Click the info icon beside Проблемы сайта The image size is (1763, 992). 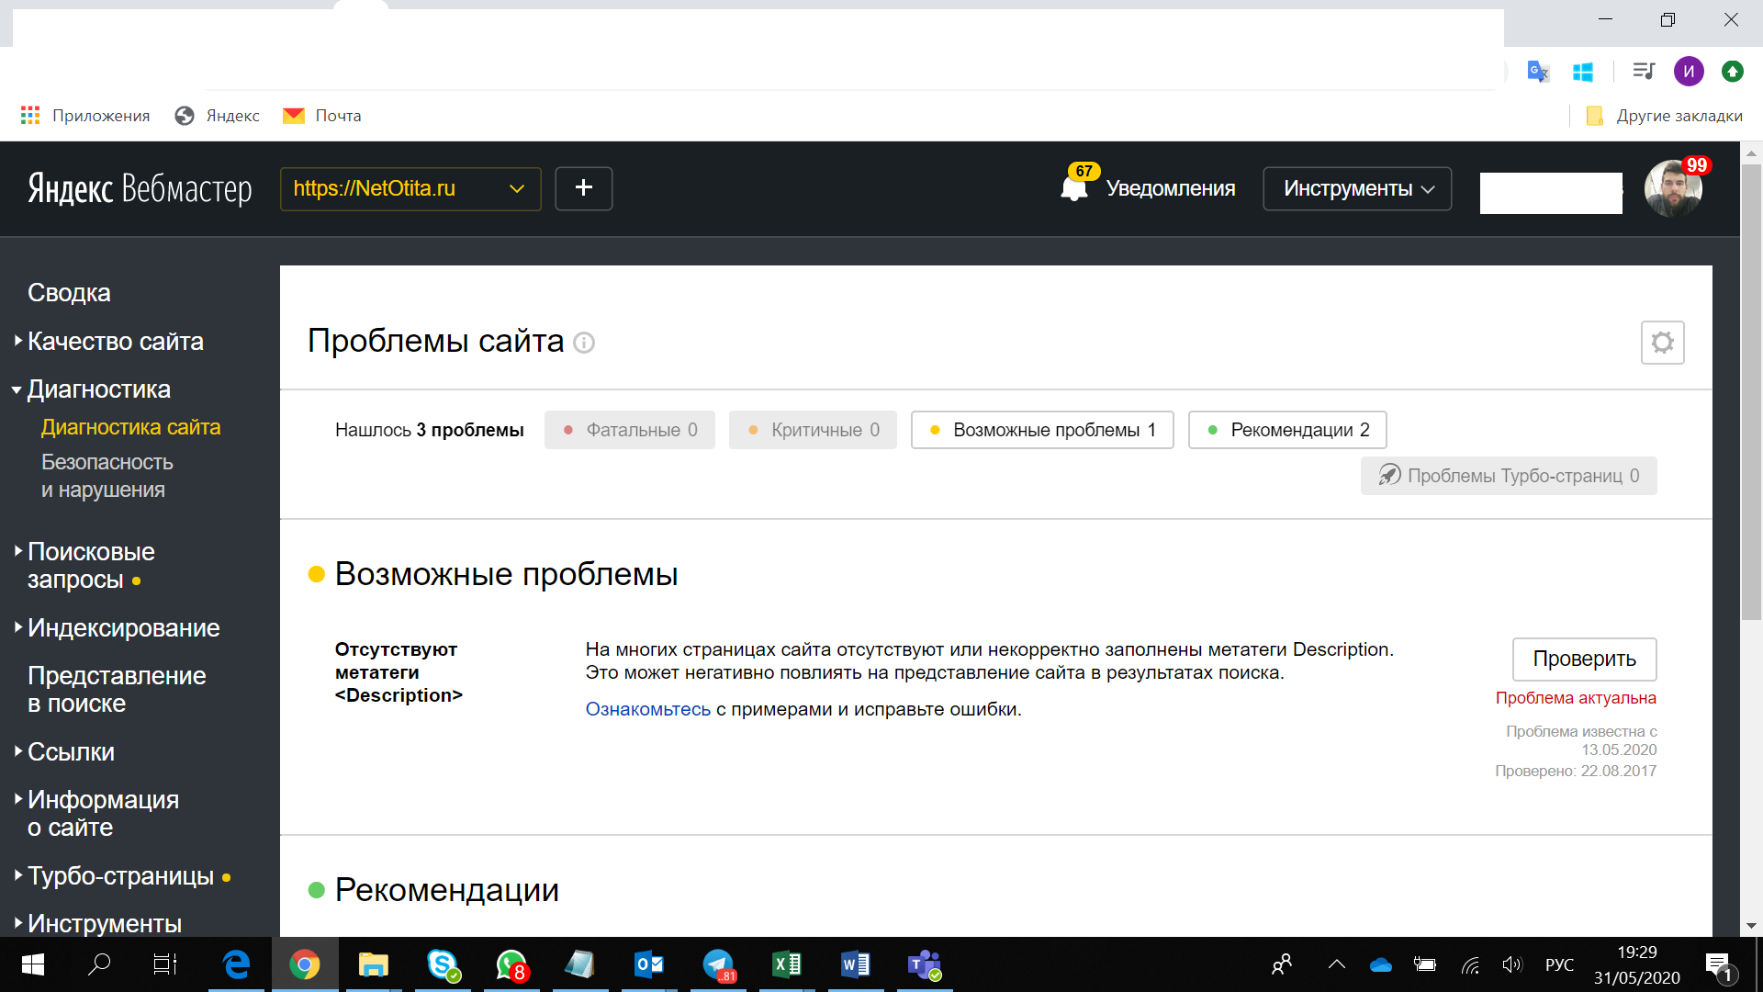[x=584, y=343]
